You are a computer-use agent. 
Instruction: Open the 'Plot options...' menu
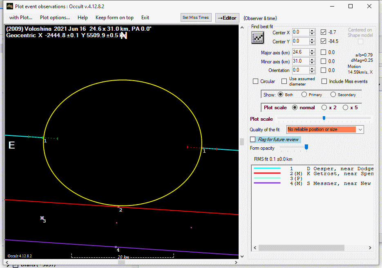55,18
